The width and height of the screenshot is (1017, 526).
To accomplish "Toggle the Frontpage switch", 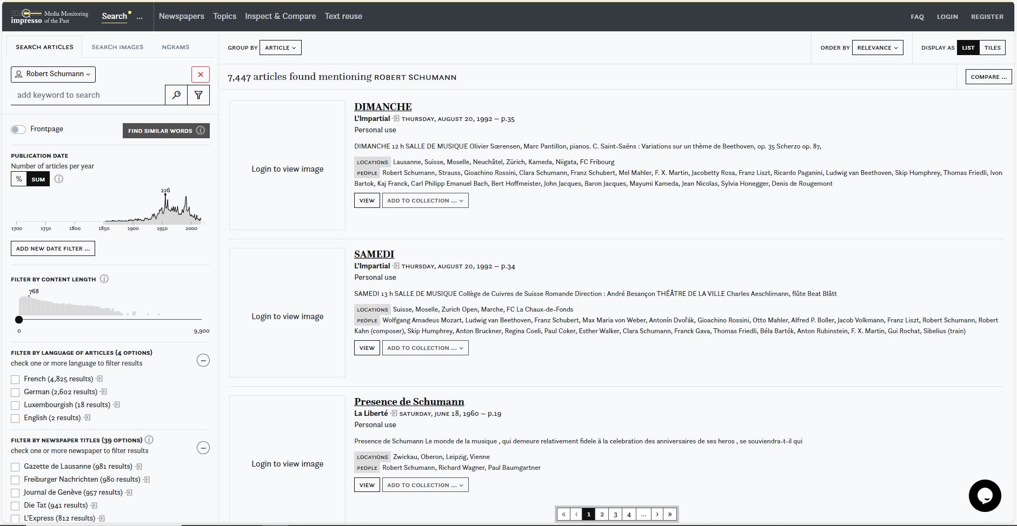I will 18,129.
